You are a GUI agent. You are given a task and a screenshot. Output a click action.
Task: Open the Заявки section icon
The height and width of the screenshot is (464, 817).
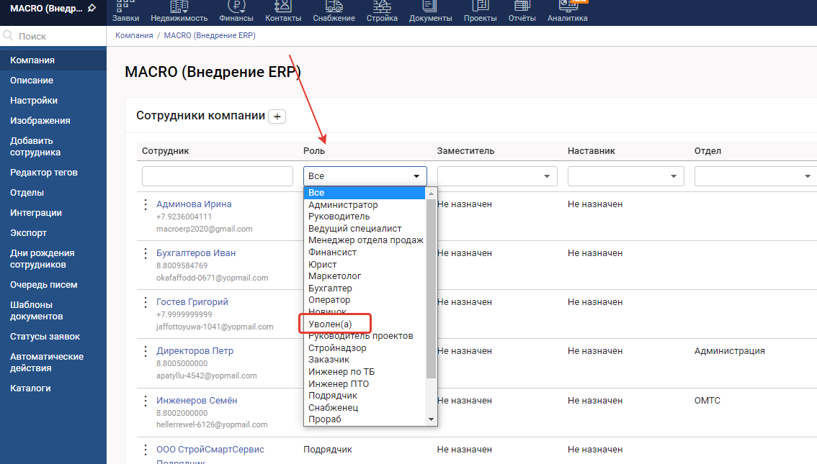point(126,7)
